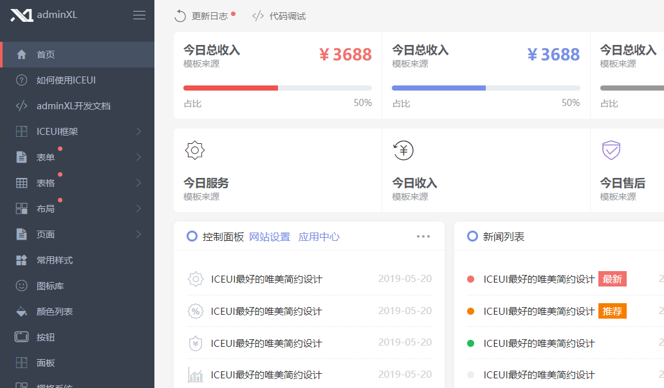664x388 pixels.
Task: Click the 今日收入 yen refresh icon
Action: tap(403, 150)
